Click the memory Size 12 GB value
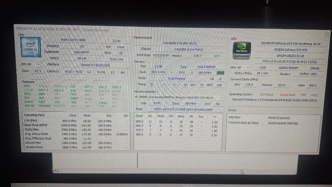 coord(158,66)
